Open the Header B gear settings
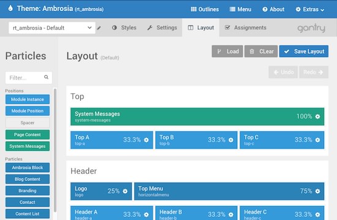This screenshot has width=337, height=220. [231, 215]
